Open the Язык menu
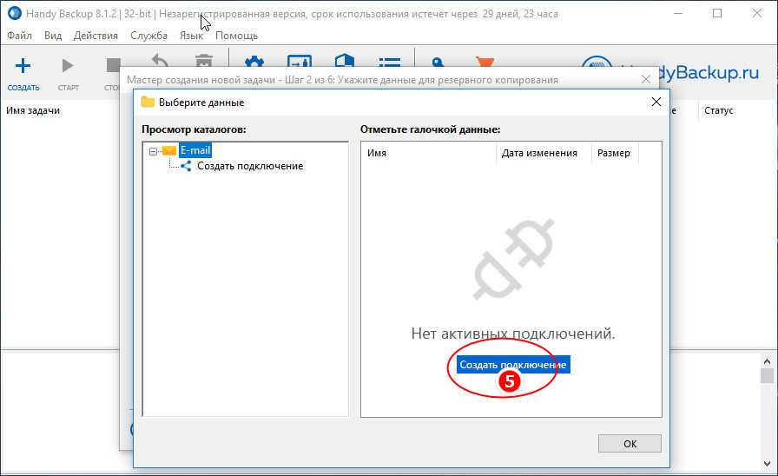Screen dimensions: 778x476 (191, 36)
